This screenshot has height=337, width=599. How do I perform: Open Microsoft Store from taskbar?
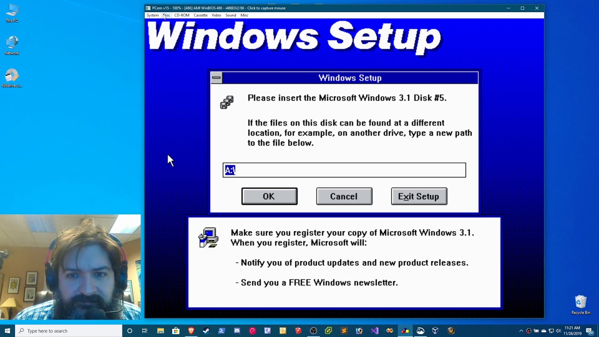tap(175, 331)
